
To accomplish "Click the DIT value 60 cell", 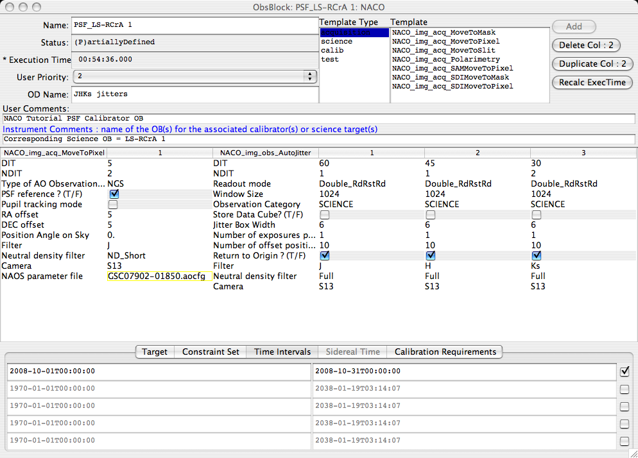I will (371, 163).
